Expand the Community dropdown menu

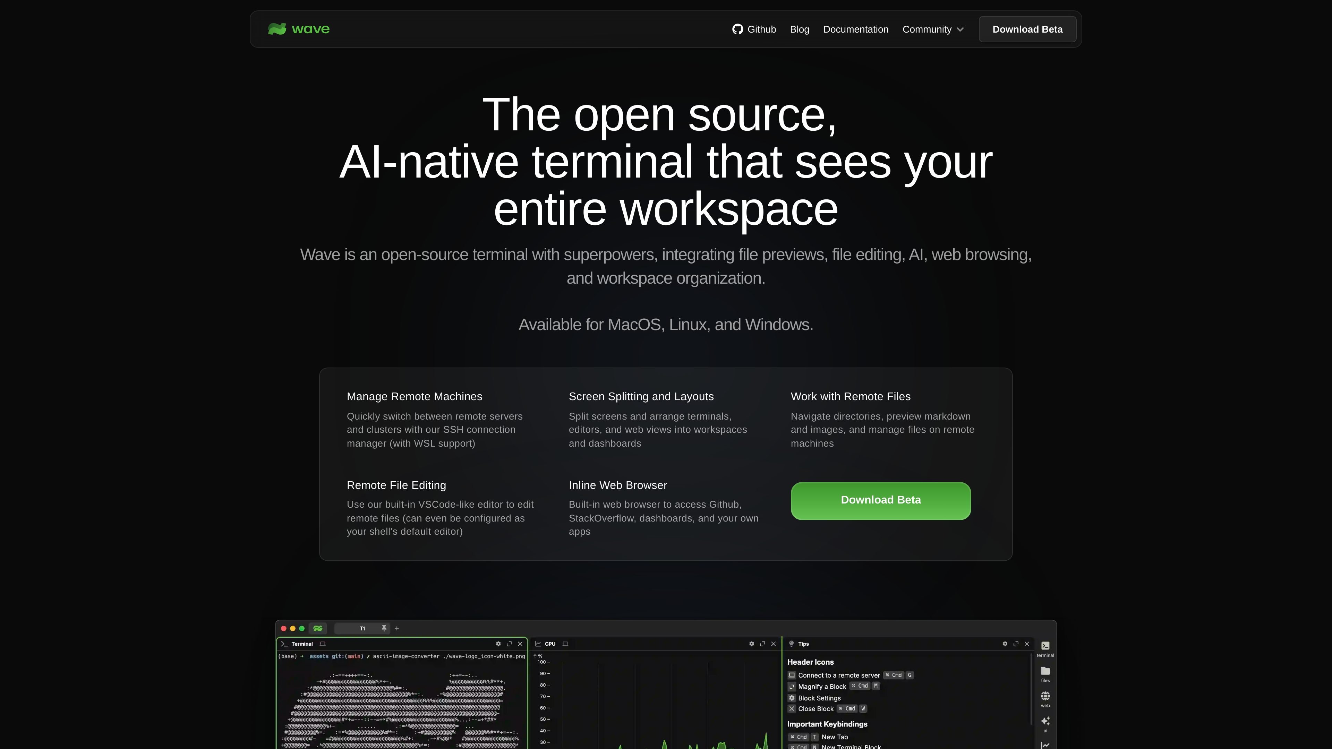coord(933,29)
